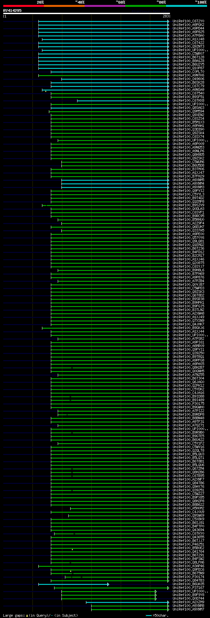
Task: Select hit label UniRef100_B2CM17
Action: 188,256
